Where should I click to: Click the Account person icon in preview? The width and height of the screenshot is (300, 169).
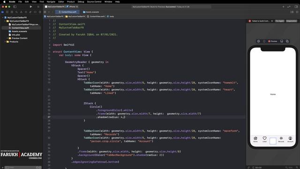[x=290, y=138]
